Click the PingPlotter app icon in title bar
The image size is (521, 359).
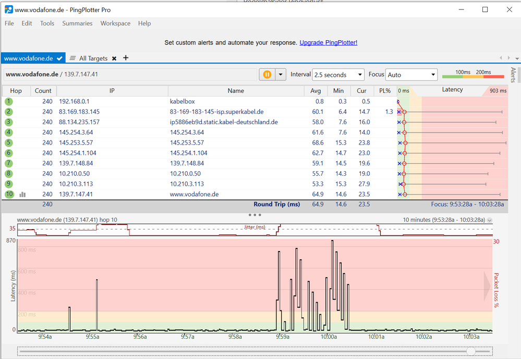coord(9,9)
